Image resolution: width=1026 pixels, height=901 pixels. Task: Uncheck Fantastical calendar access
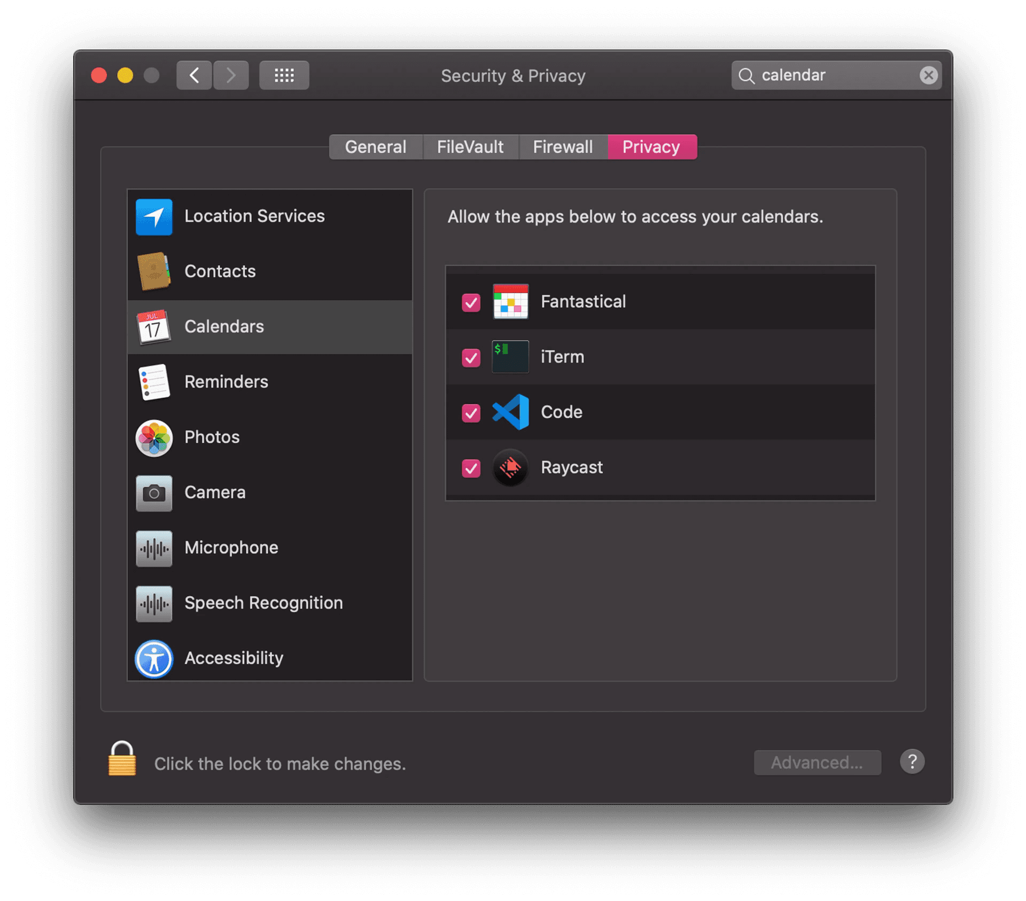pyautogui.click(x=471, y=302)
